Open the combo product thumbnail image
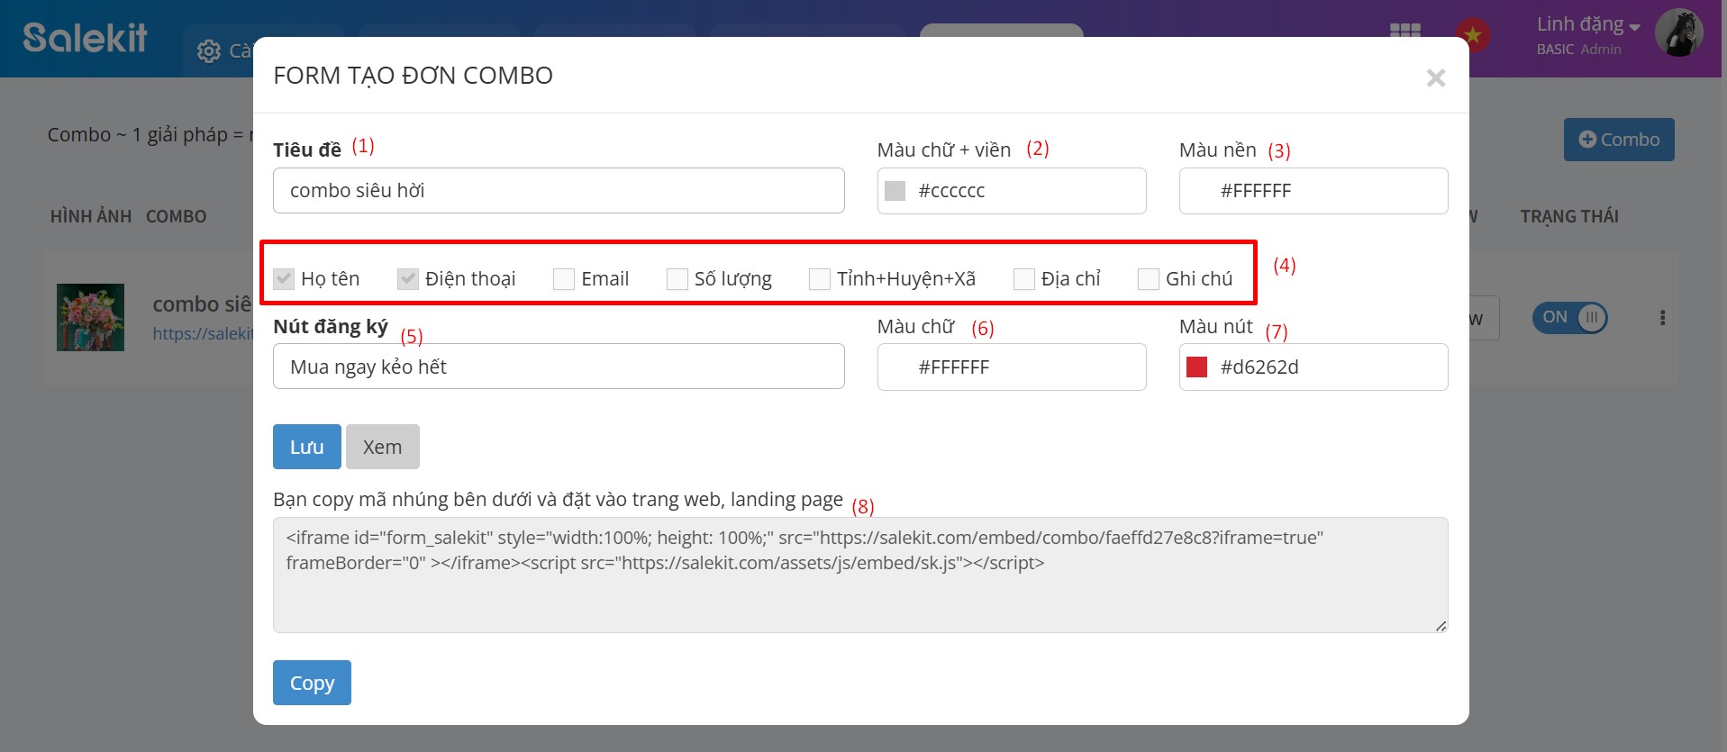This screenshot has width=1727, height=752. pos(90,318)
